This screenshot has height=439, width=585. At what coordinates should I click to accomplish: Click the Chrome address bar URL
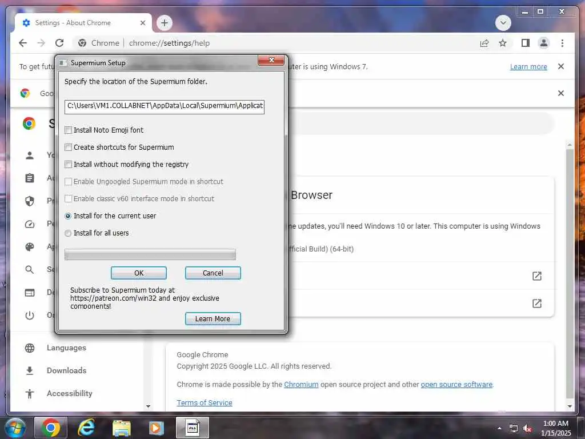tap(169, 43)
